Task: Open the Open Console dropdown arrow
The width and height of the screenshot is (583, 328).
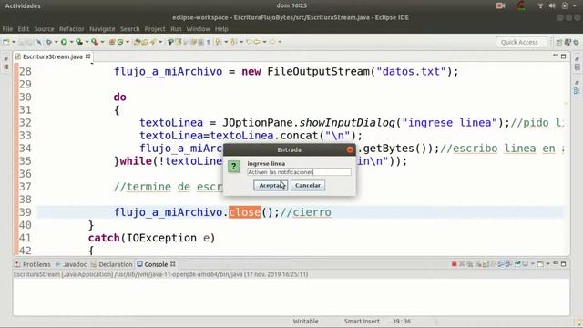Action: tap(548, 264)
